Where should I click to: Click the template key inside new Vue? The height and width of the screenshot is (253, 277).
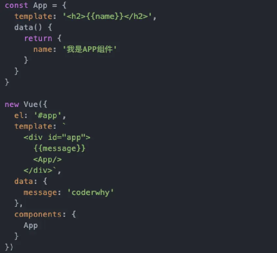(x=33, y=126)
